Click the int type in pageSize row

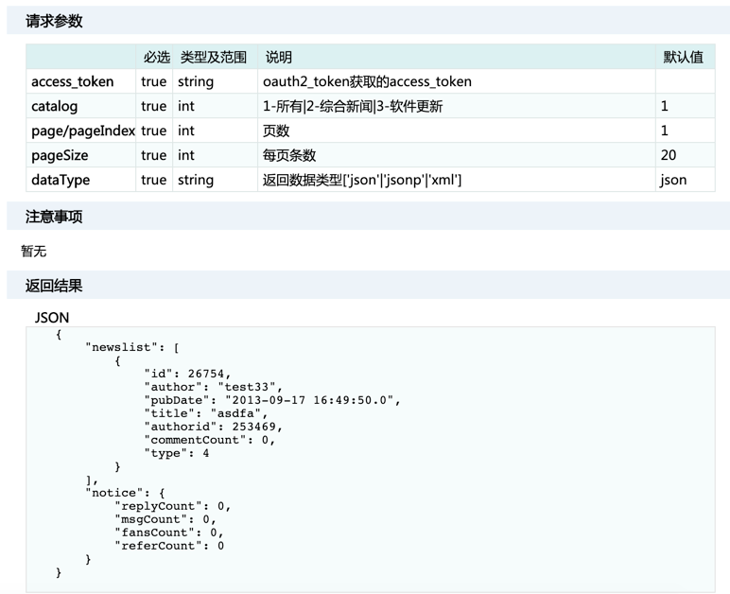click(185, 155)
